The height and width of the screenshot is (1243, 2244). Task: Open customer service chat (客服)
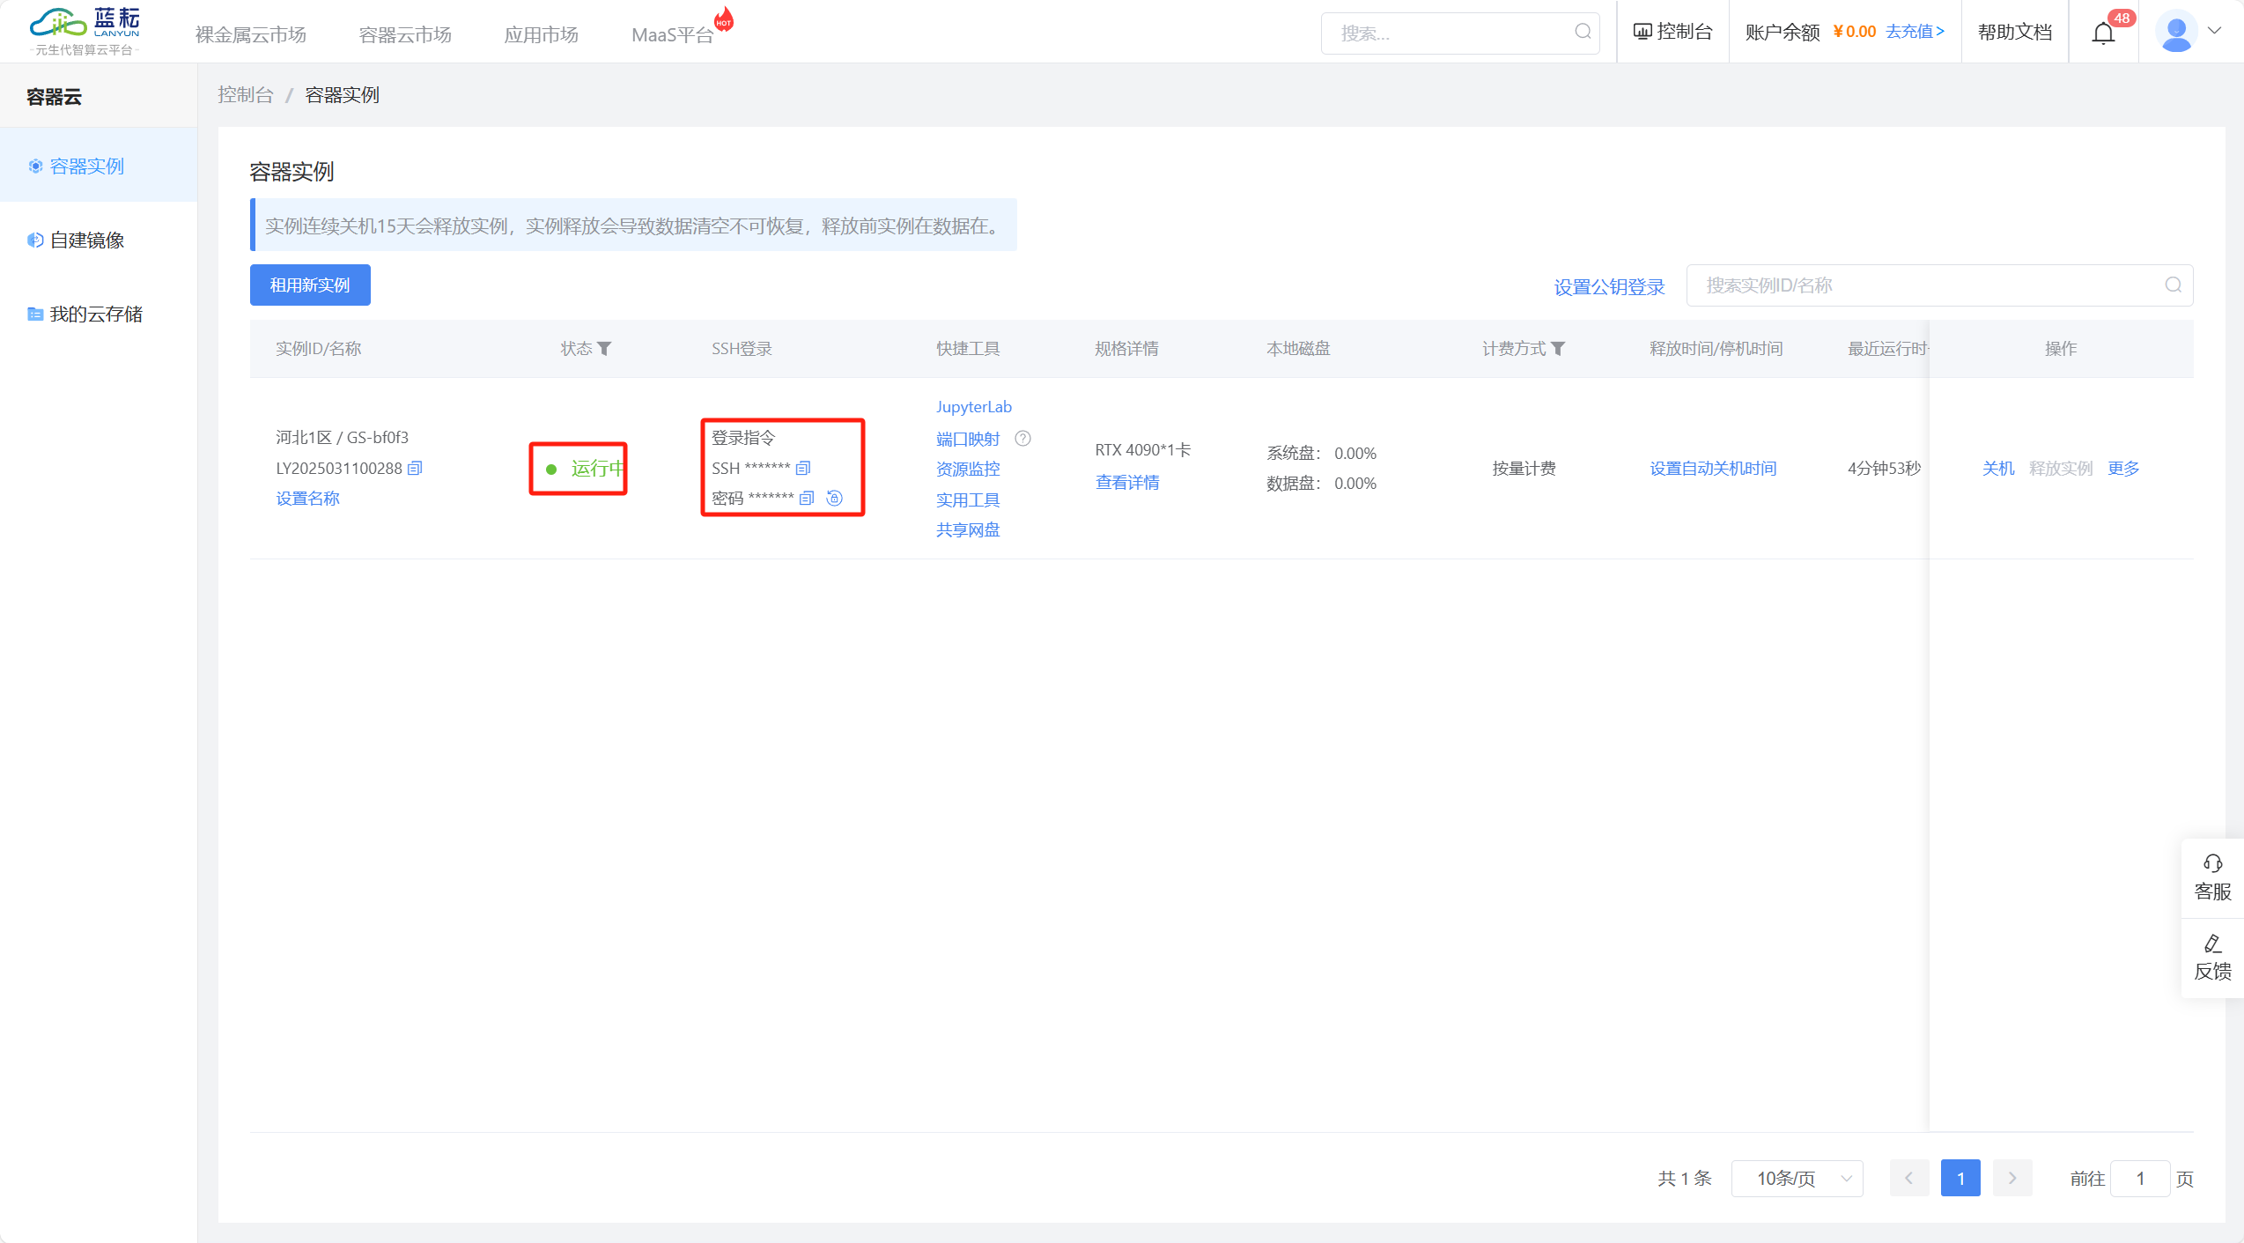tap(2212, 877)
